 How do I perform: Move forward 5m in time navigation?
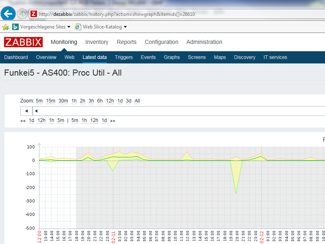click(75, 120)
